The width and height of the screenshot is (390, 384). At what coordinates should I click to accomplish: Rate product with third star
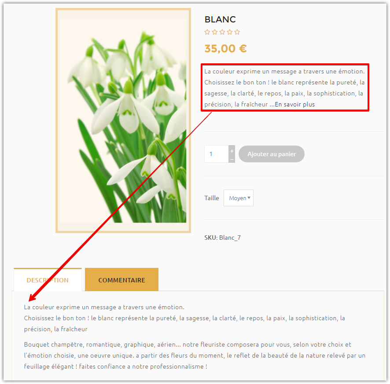pos(222,32)
